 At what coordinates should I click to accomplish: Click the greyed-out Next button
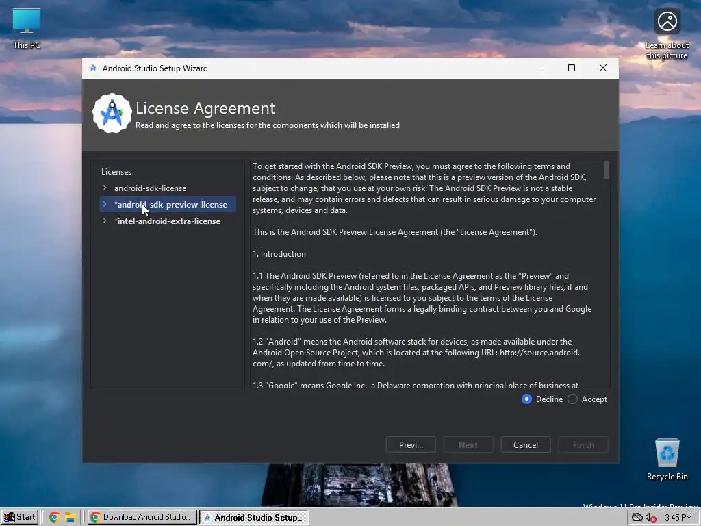468,445
